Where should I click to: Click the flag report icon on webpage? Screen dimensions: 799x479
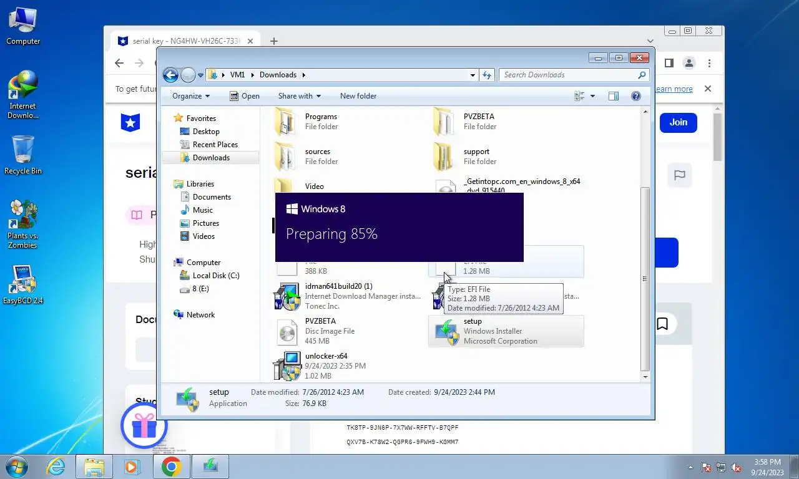pos(680,175)
